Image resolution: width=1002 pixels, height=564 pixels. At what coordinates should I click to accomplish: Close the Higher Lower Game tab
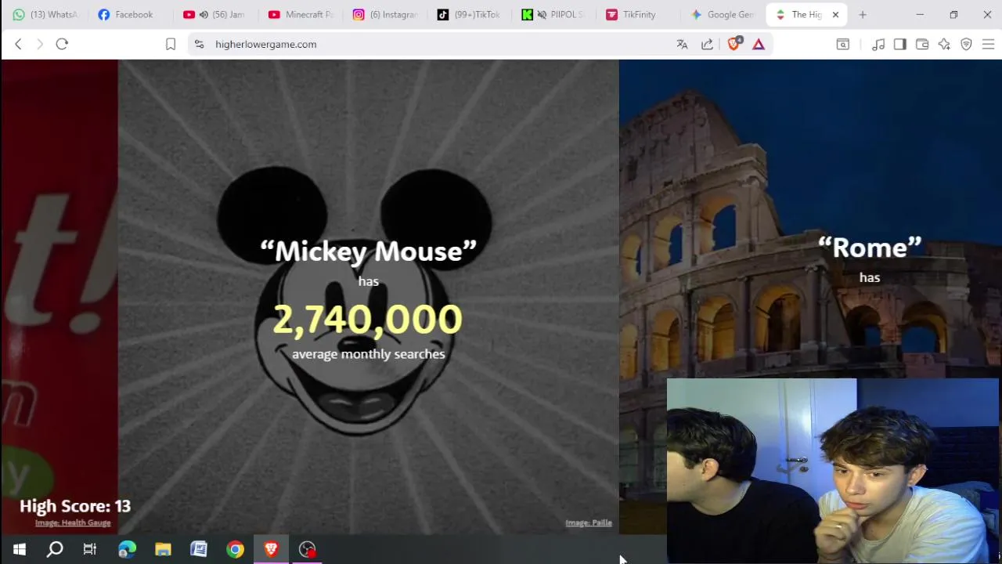coord(835,15)
